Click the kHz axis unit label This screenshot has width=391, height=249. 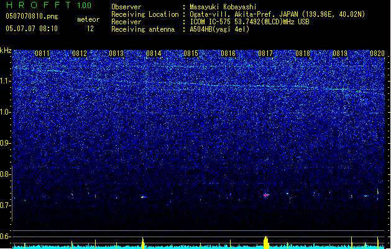6,50
